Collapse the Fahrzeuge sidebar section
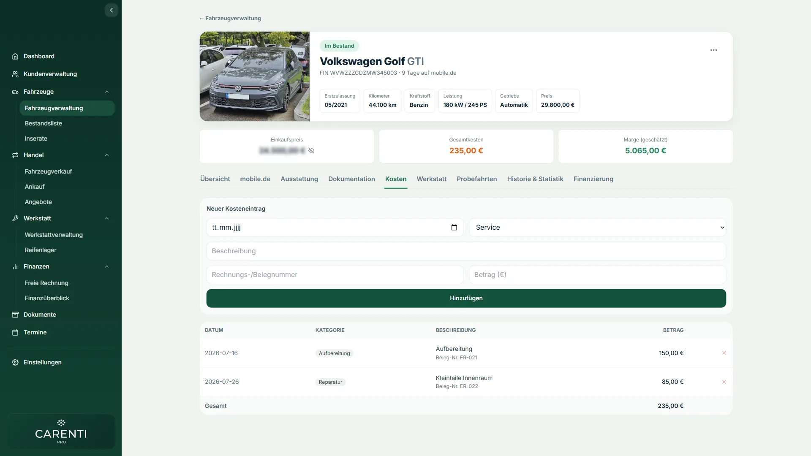Image resolution: width=811 pixels, height=456 pixels. point(107,92)
